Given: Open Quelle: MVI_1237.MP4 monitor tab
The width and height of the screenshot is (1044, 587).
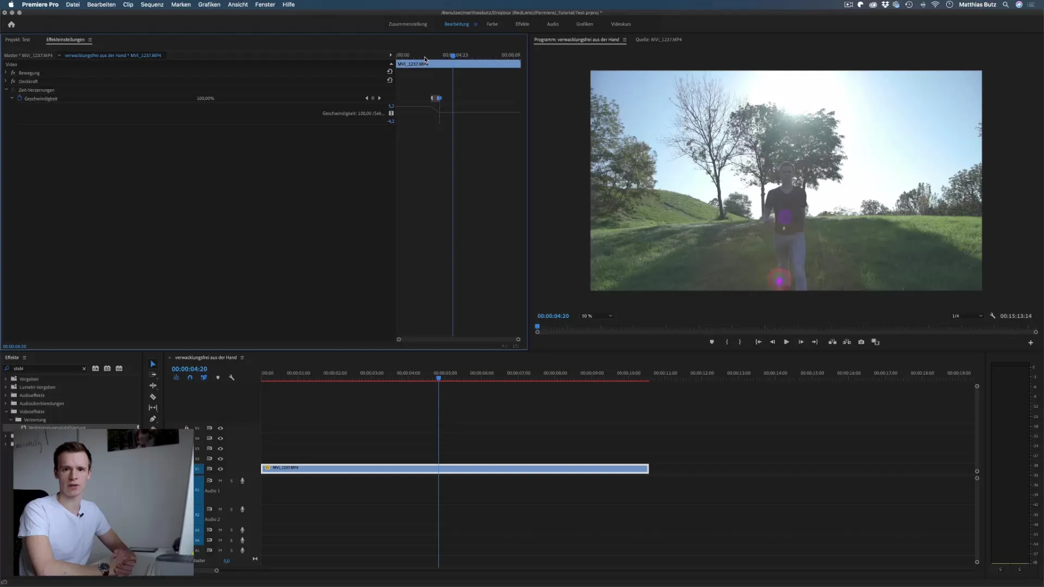Looking at the screenshot, I should click(658, 40).
